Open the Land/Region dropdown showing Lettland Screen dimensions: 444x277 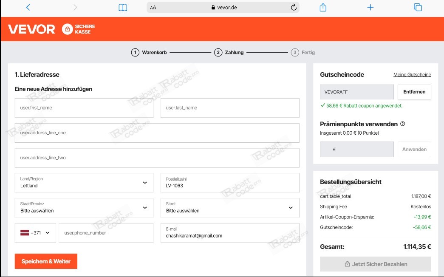[x=84, y=183]
